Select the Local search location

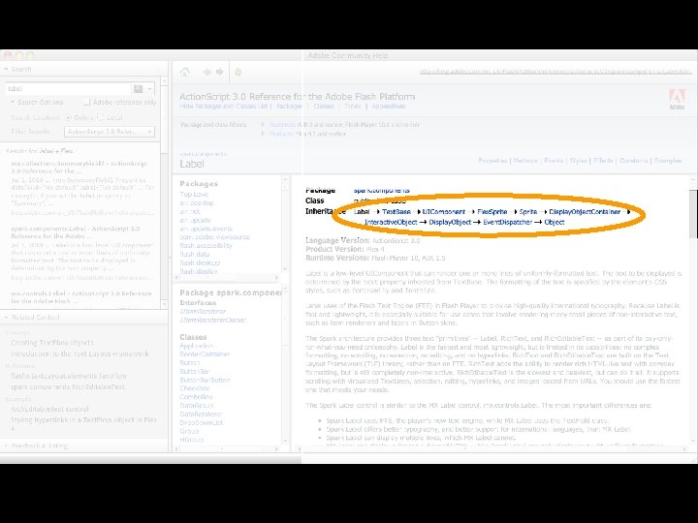(100, 118)
